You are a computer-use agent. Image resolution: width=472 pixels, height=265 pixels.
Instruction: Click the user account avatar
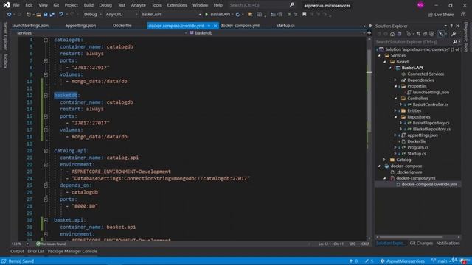pos(420,5)
